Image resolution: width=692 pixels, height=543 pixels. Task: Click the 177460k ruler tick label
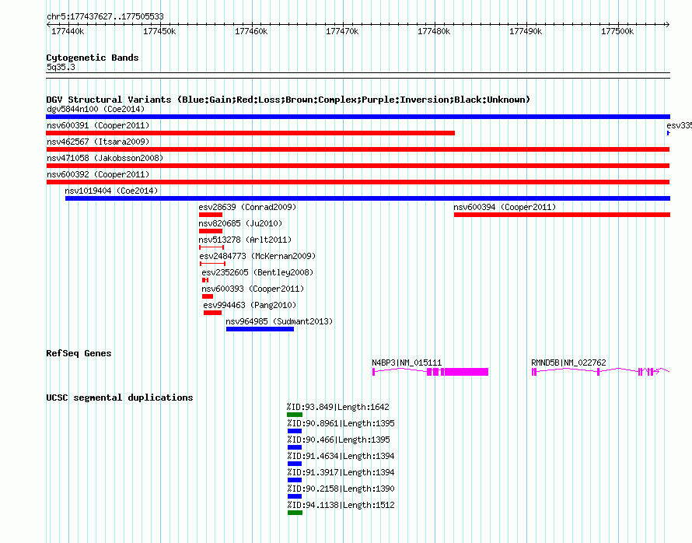[251, 32]
